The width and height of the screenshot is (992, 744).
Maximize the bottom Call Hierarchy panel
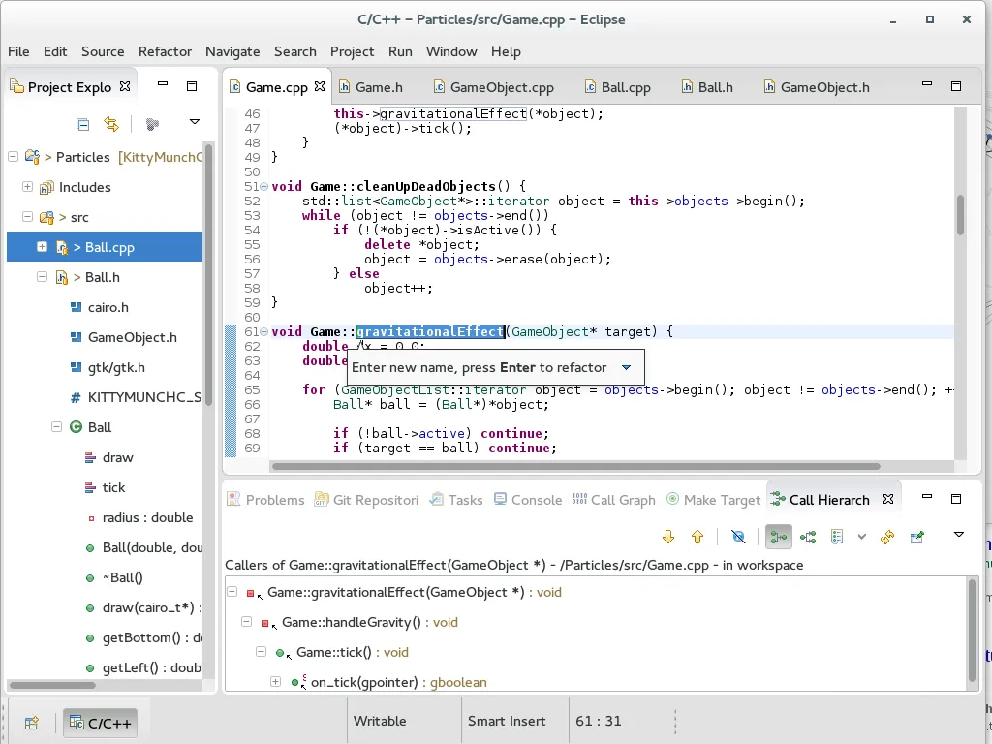(x=956, y=499)
